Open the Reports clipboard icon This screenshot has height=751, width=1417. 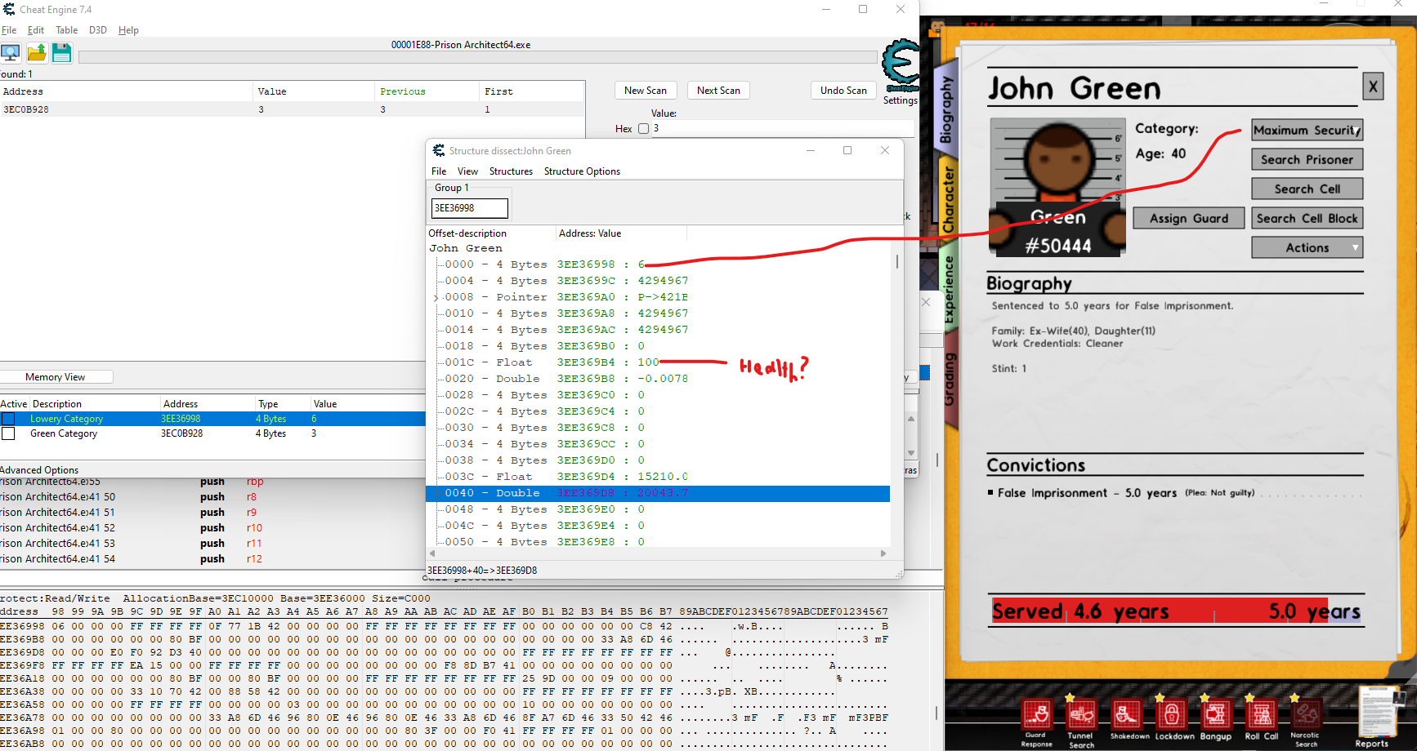tap(1375, 713)
